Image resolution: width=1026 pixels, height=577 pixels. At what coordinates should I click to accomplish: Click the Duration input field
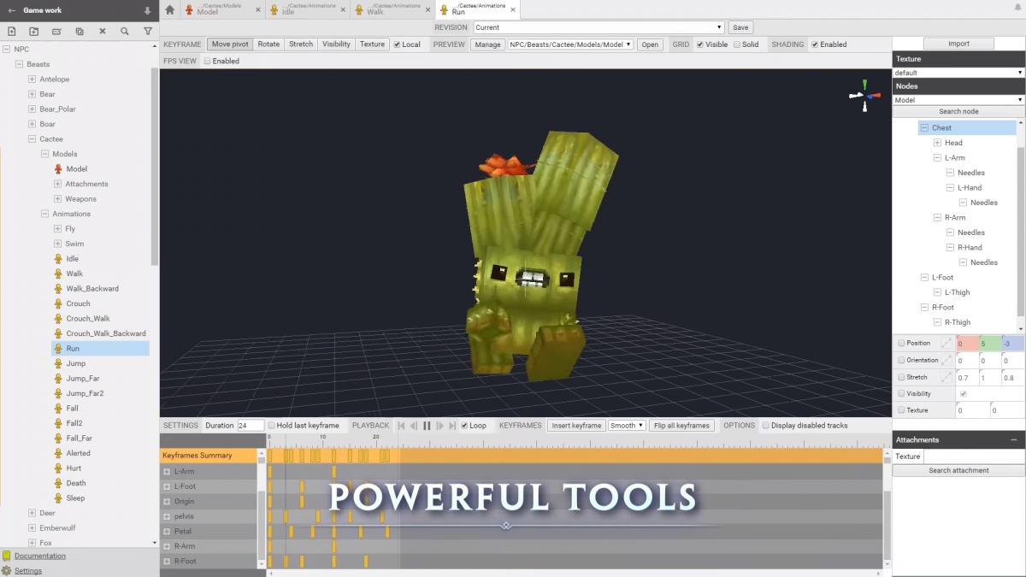click(x=251, y=426)
